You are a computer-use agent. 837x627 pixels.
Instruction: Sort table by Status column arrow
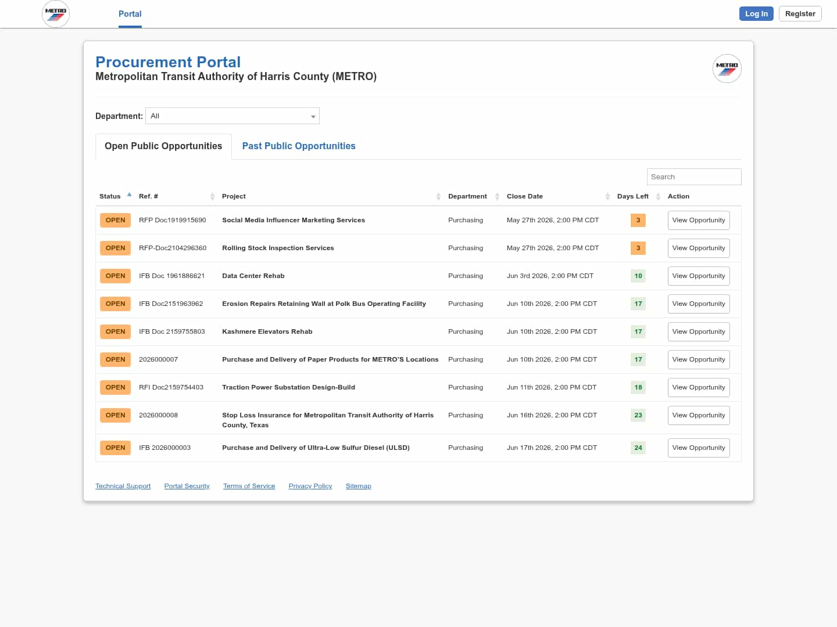[129, 195]
